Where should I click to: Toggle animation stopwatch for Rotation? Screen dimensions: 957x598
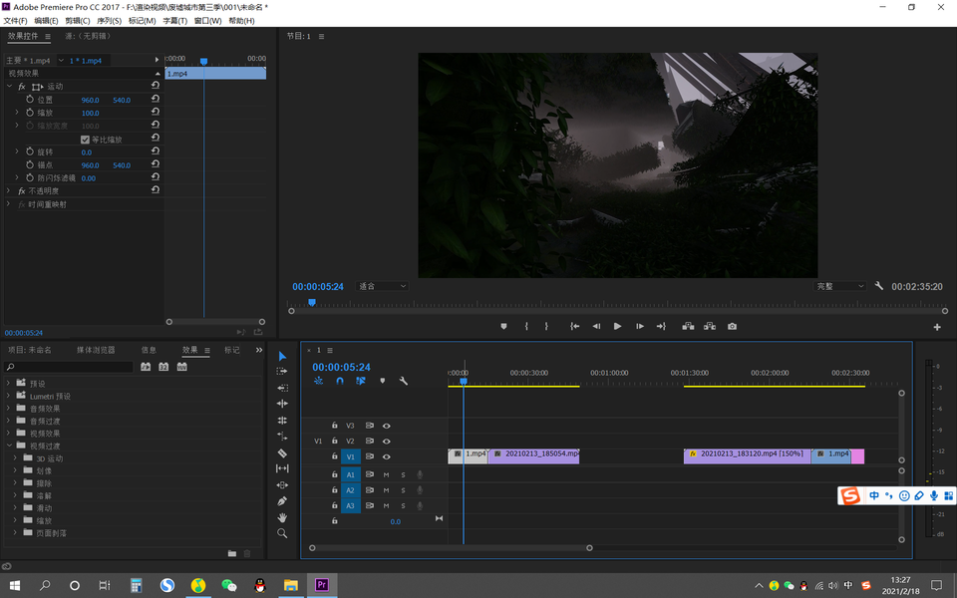click(x=30, y=151)
